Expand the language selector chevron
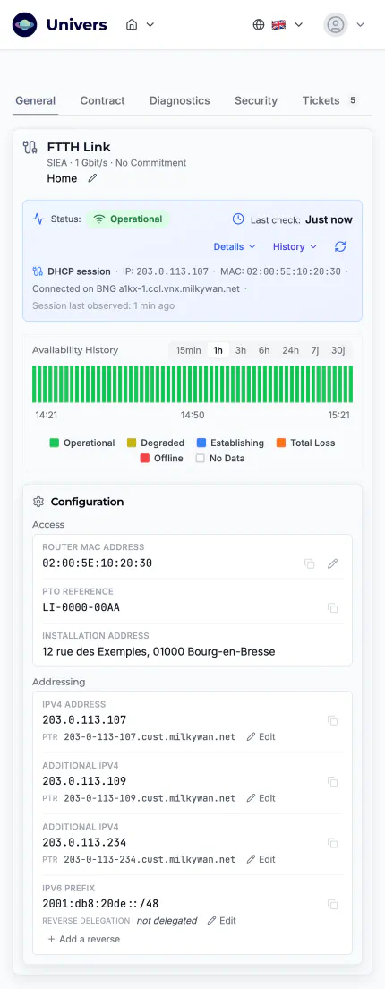The image size is (385, 989). [x=299, y=24]
